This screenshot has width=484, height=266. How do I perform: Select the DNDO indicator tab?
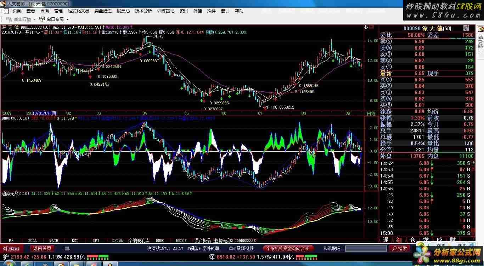(160, 241)
